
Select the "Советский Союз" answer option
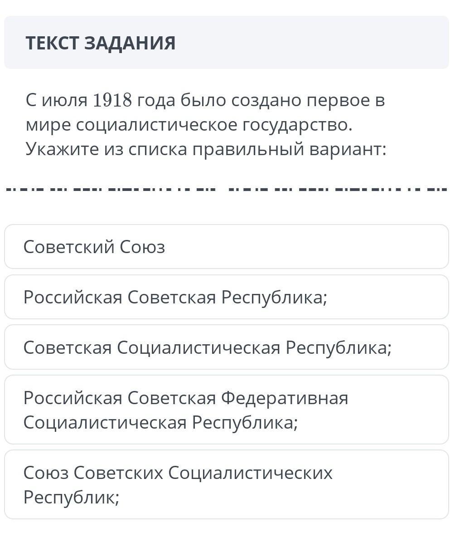[226, 247]
